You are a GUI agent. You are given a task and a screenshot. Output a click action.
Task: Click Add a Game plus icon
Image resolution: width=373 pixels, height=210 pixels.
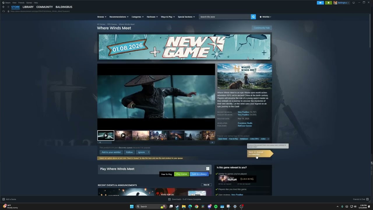[4, 199]
